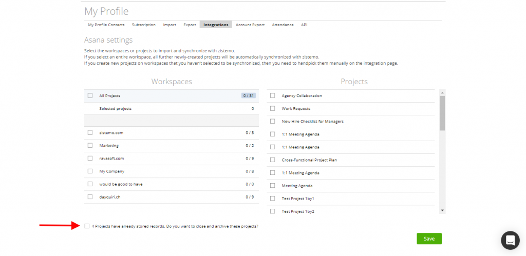
Task: Click the Work Requests project name
Action: point(296,108)
